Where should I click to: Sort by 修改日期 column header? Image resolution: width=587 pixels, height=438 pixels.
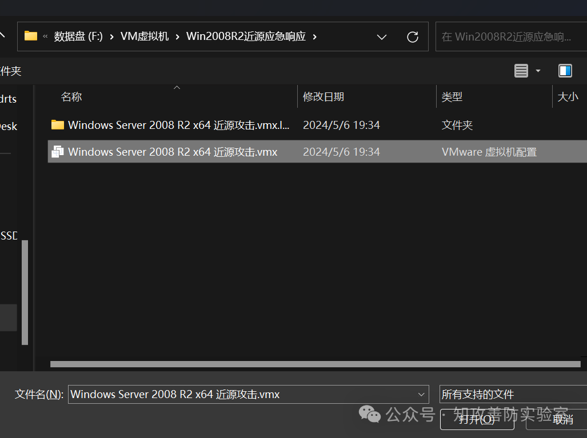click(324, 97)
